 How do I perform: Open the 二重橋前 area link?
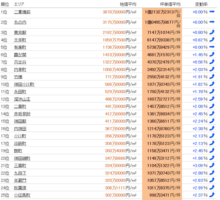[x=22, y=12]
